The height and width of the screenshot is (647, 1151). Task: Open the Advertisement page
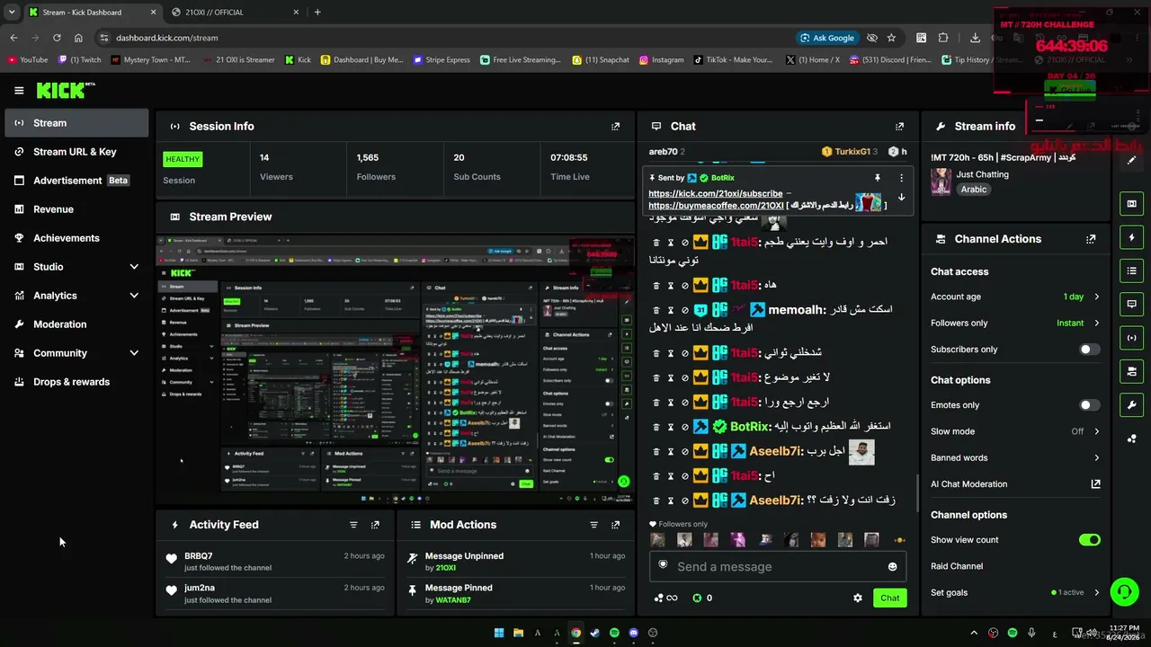(x=76, y=181)
